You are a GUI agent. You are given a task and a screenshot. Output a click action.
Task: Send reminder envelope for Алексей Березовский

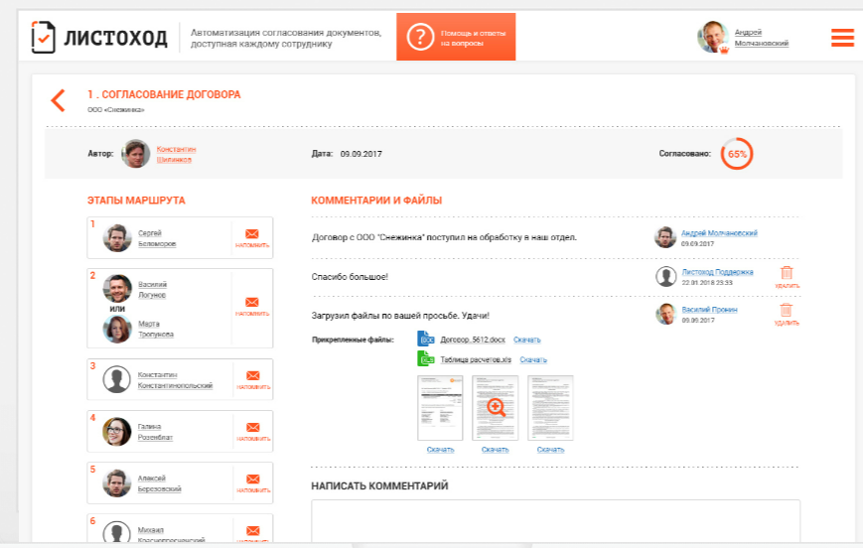[253, 479]
